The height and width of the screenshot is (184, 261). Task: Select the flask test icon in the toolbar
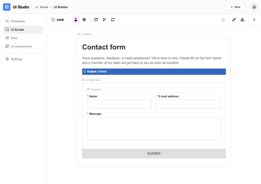(76, 20)
